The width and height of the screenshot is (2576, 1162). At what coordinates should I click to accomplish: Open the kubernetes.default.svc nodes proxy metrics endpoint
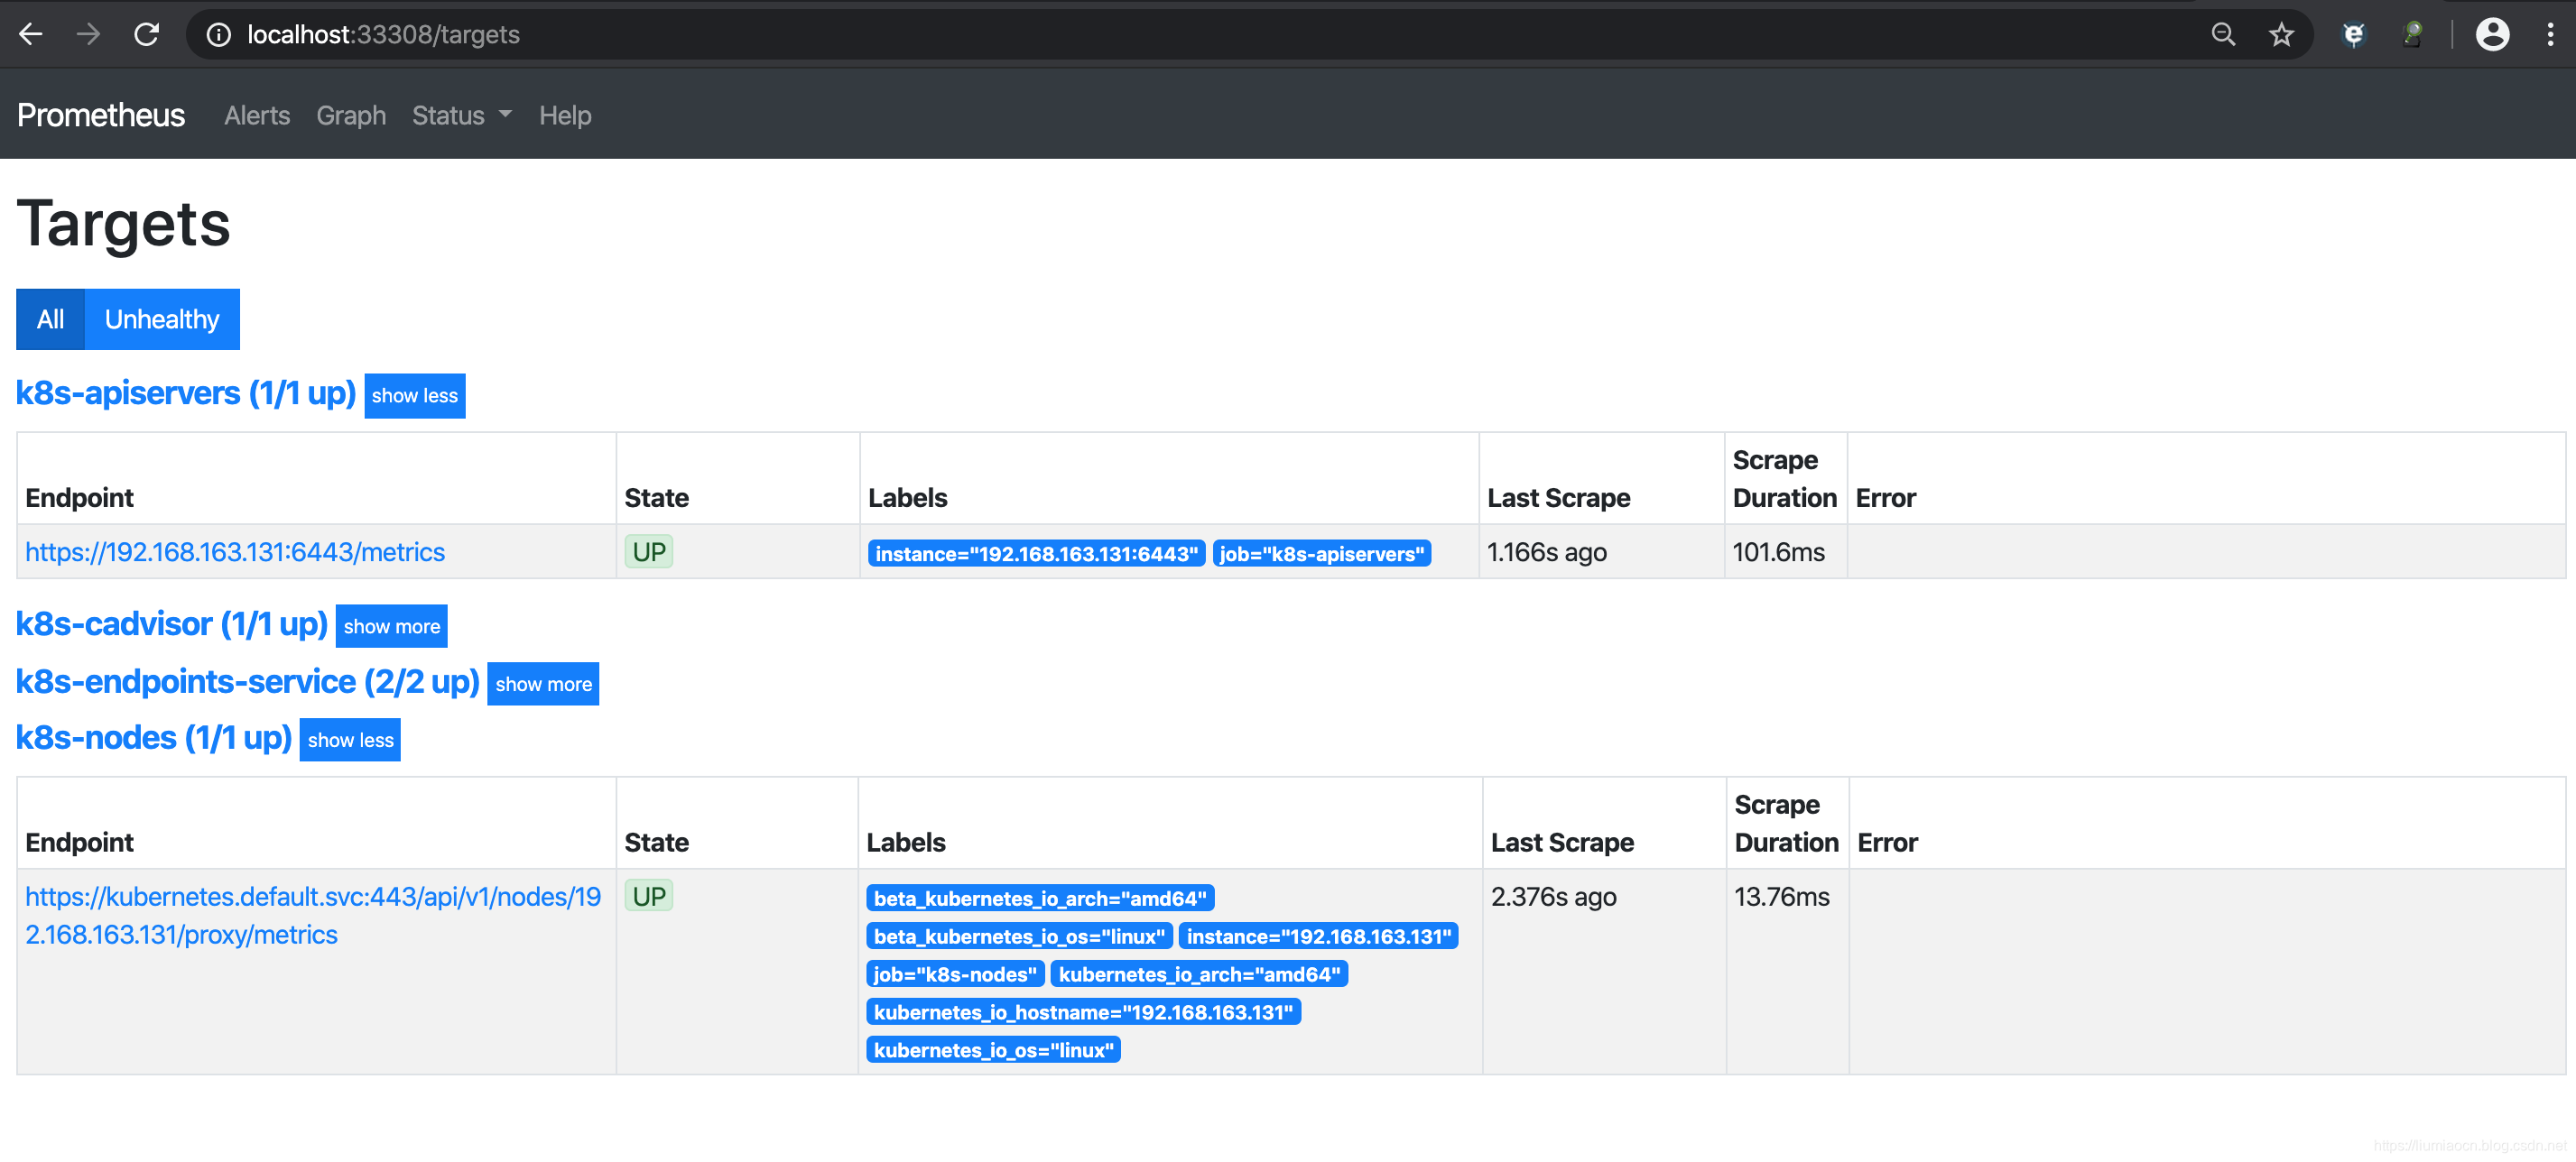313,915
